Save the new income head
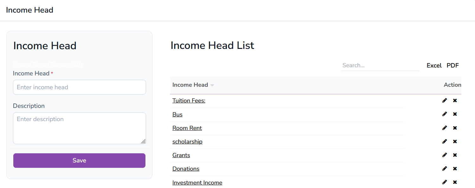 tap(79, 160)
